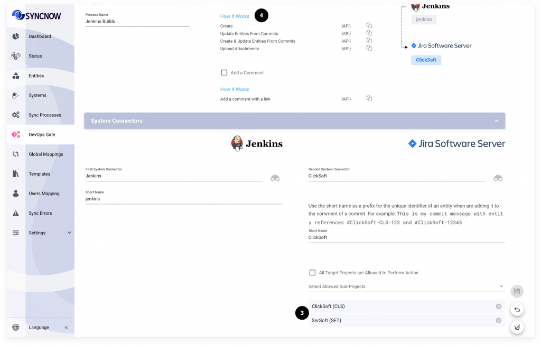
Task: Open Templates menu item
Action: click(39, 174)
